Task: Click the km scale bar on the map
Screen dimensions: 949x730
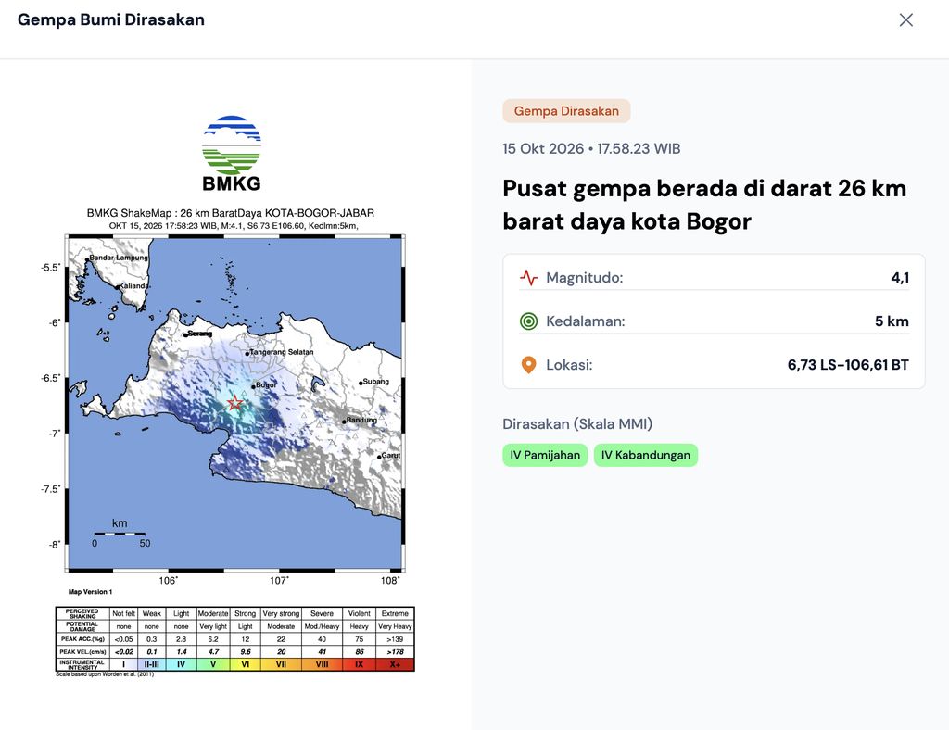Action: pos(120,534)
